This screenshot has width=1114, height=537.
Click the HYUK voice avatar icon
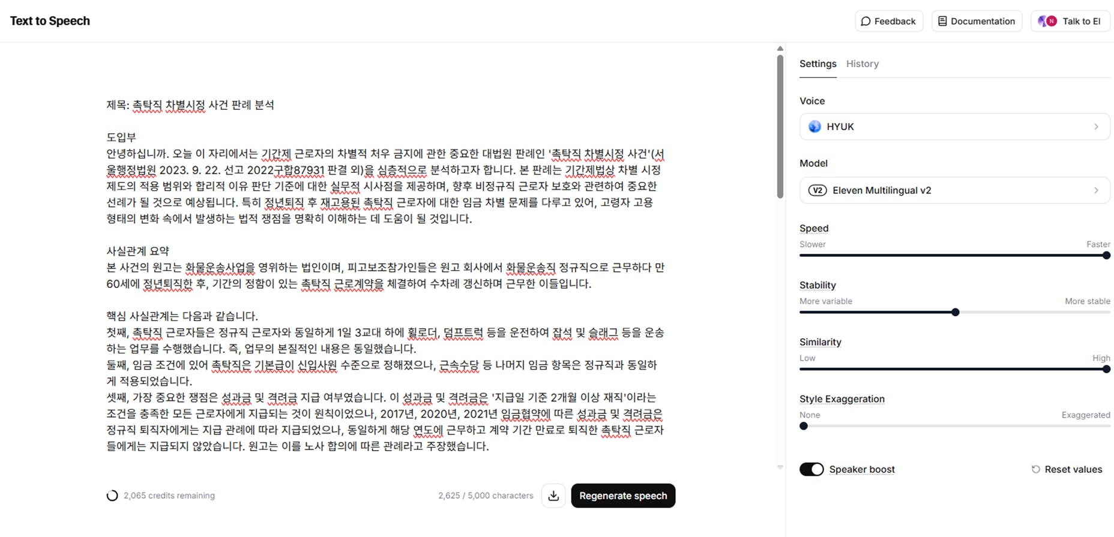click(x=814, y=127)
